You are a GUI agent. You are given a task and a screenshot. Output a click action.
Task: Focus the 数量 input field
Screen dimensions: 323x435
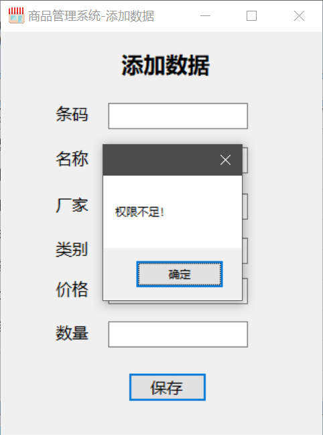pos(178,334)
